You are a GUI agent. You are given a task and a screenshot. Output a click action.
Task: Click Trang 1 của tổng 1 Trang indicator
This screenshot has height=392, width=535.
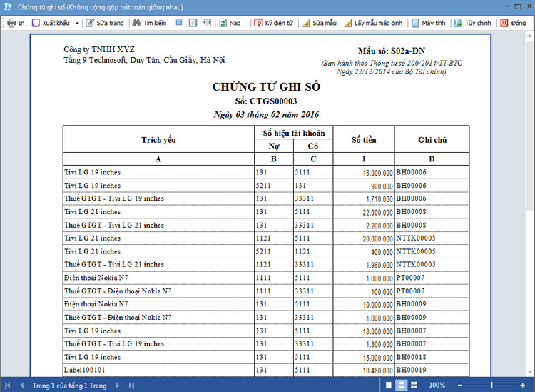(70, 386)
